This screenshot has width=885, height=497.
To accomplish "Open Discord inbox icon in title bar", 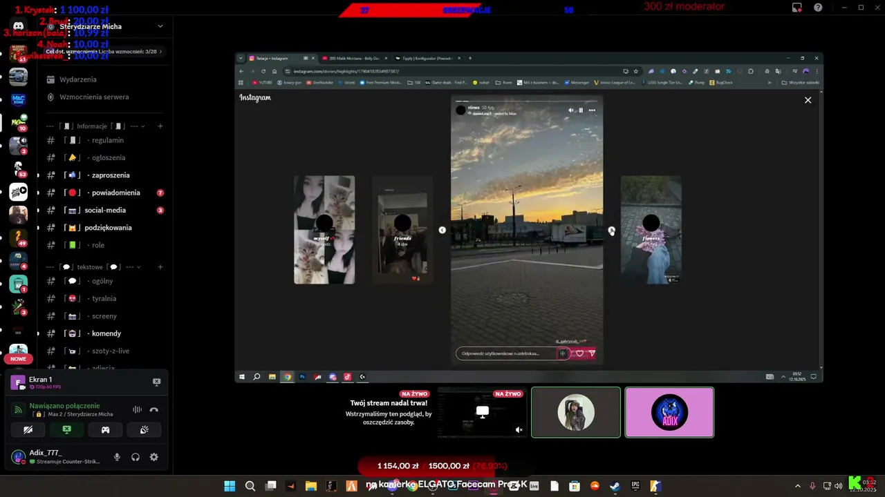I will tap(797, 8).
